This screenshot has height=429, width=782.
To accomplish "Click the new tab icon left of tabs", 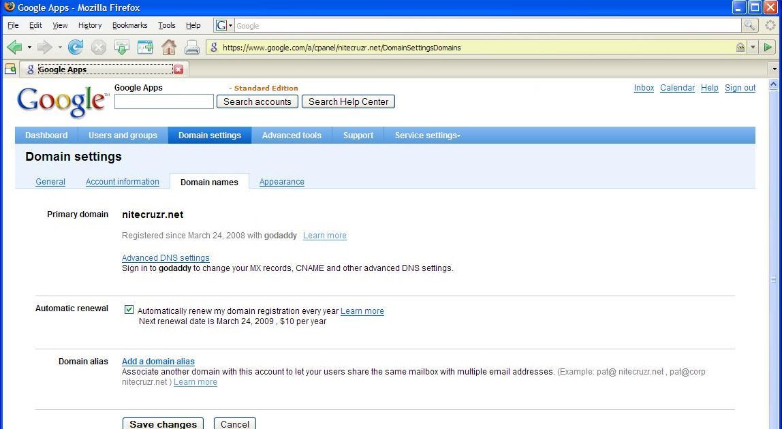I will click(x=10, y=69).
